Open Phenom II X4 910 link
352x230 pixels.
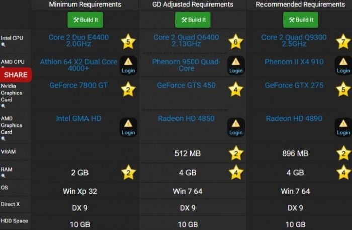pyautogui.click(x=294, y=62)
